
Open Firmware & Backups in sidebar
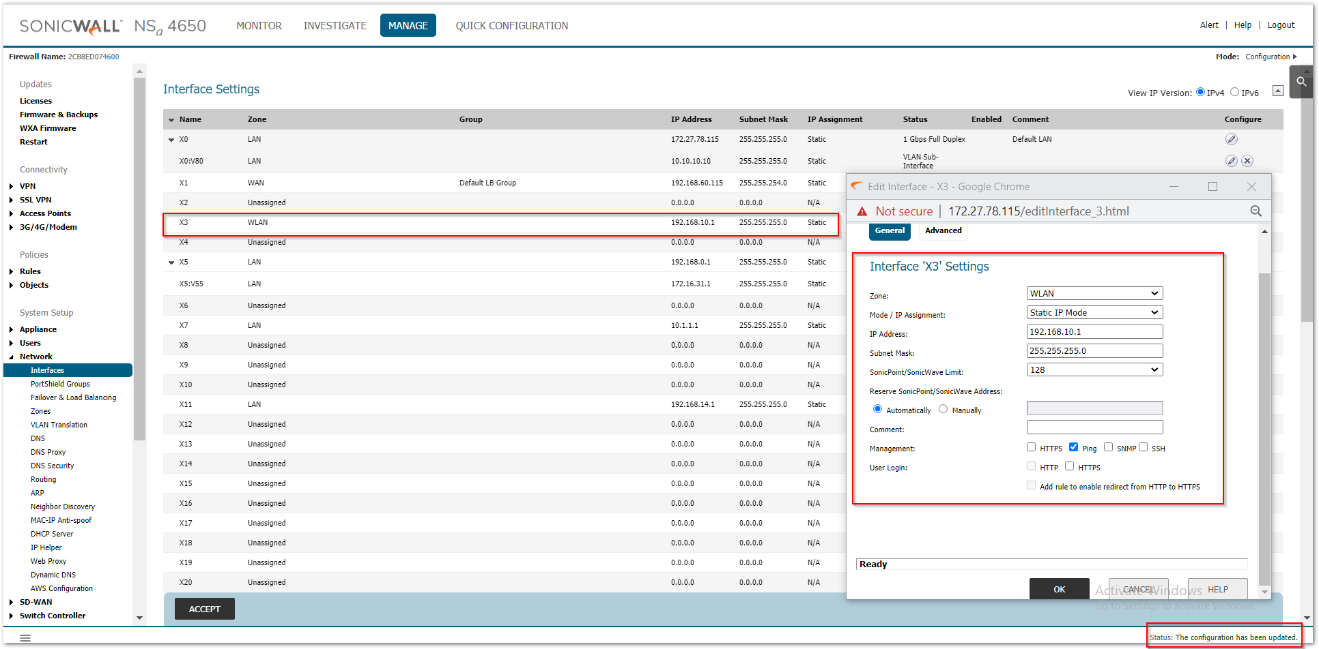click(x=59, y=115)
